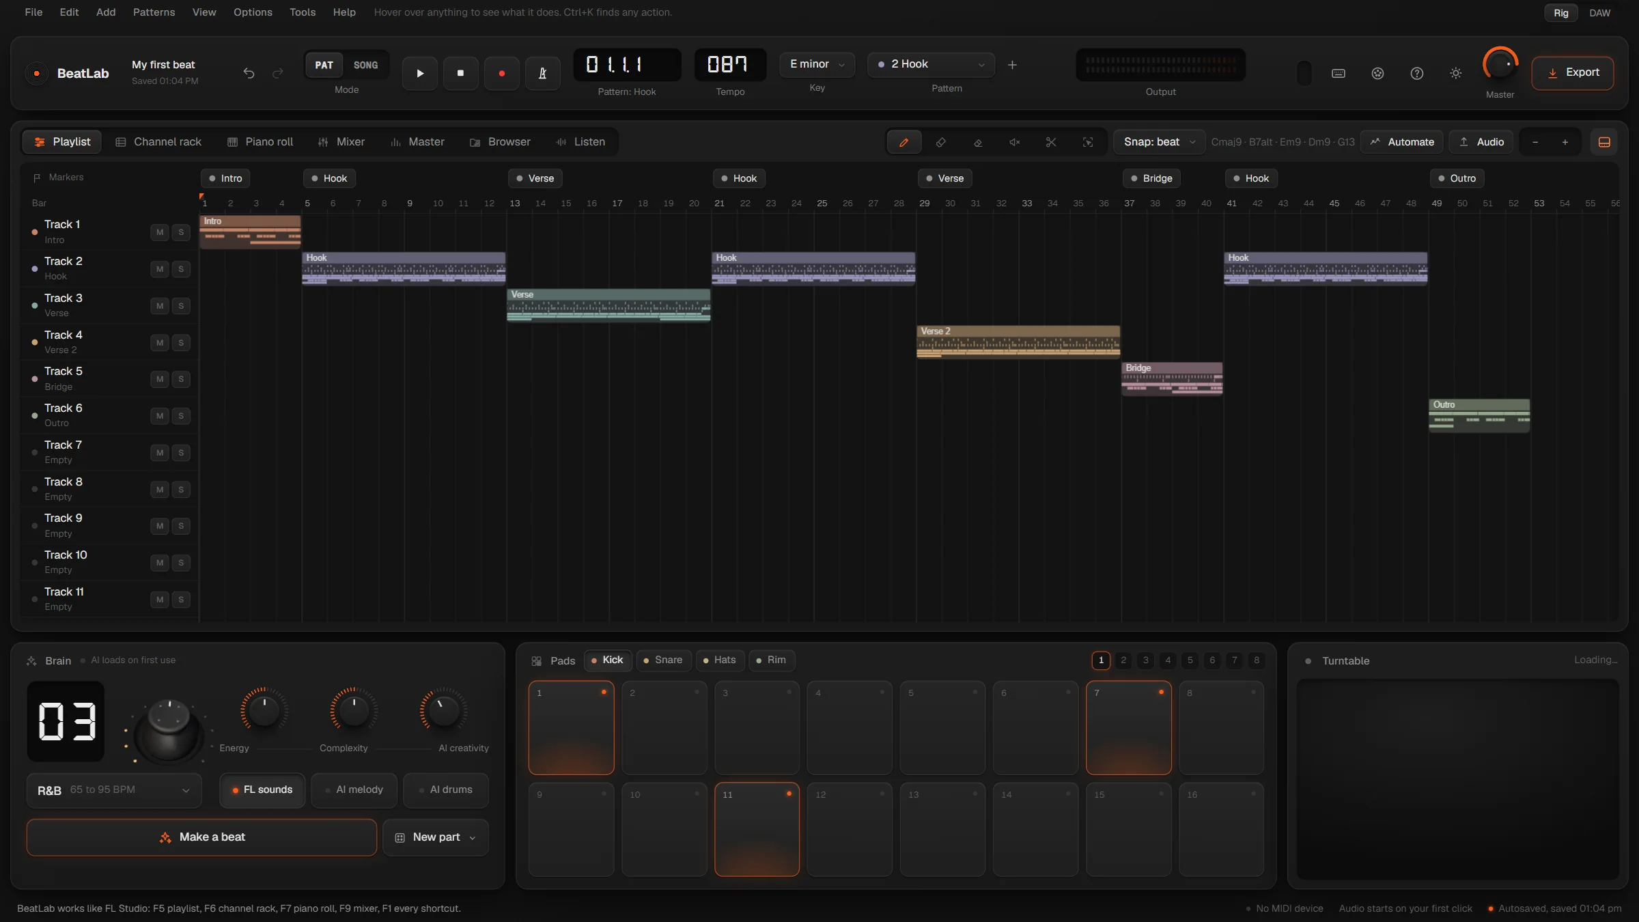The height and width of the screenshot is (922, 1639).
Task: Zoom in the playlist with plus
Action: 1565,142
